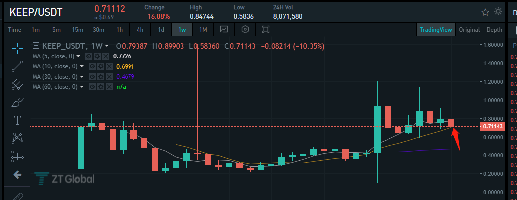Select the 15m interval

tap(78, 30)
